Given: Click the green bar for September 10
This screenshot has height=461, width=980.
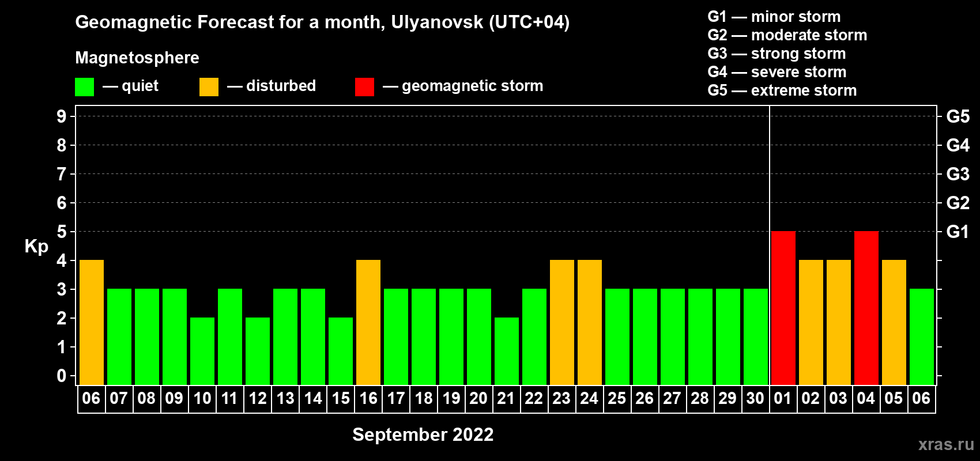Looking at the screenshot, I should 202,352.
